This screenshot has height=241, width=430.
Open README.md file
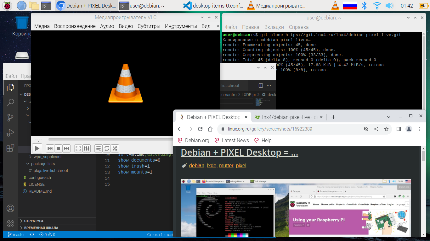(40, 191)
